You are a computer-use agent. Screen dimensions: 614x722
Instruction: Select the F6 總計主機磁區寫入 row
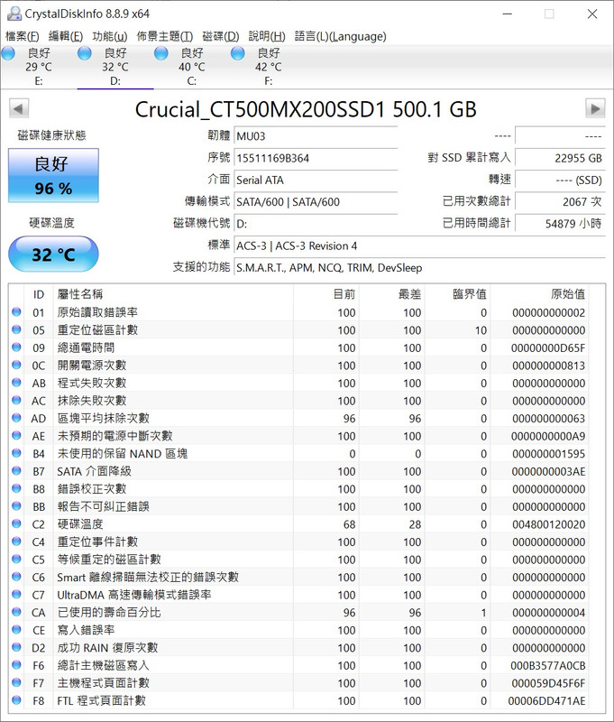point(299,665)
